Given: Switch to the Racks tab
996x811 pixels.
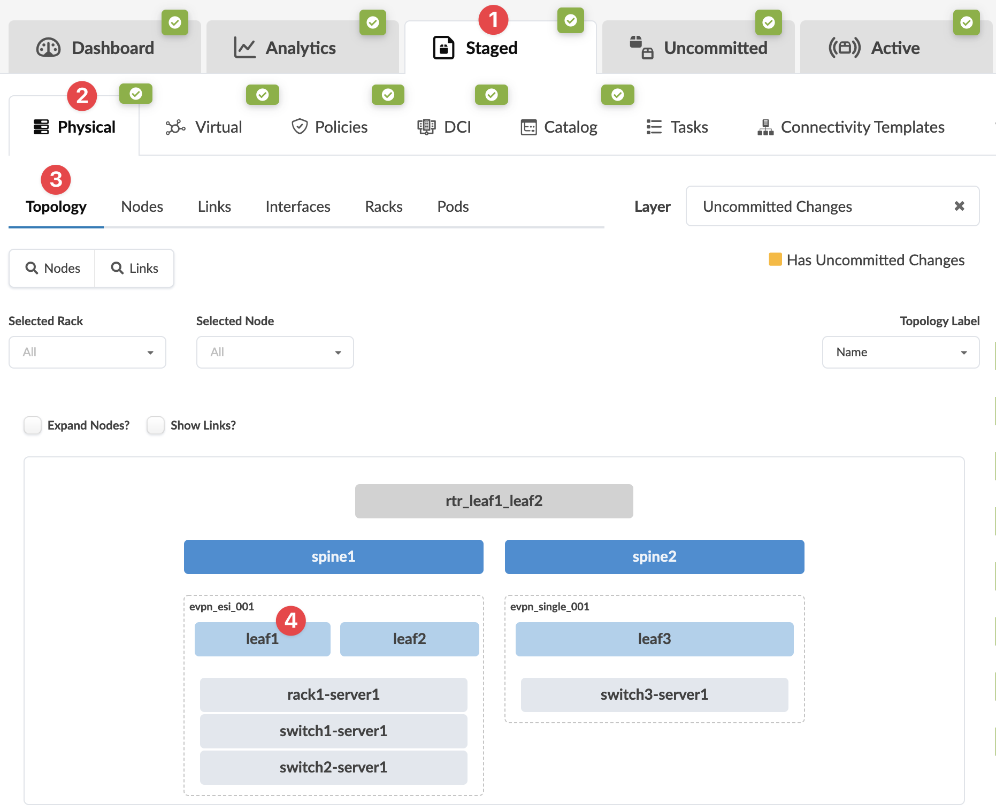Looking at the screenshot, I should pyautogui.click(x=384, y=206).
